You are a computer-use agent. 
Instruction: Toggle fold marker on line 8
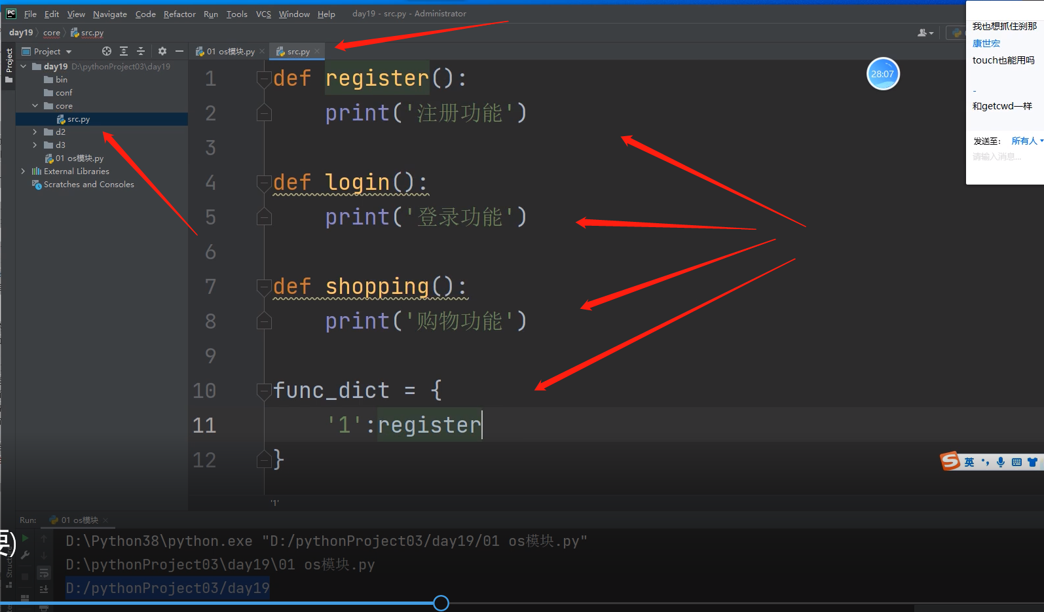[264, 321]
